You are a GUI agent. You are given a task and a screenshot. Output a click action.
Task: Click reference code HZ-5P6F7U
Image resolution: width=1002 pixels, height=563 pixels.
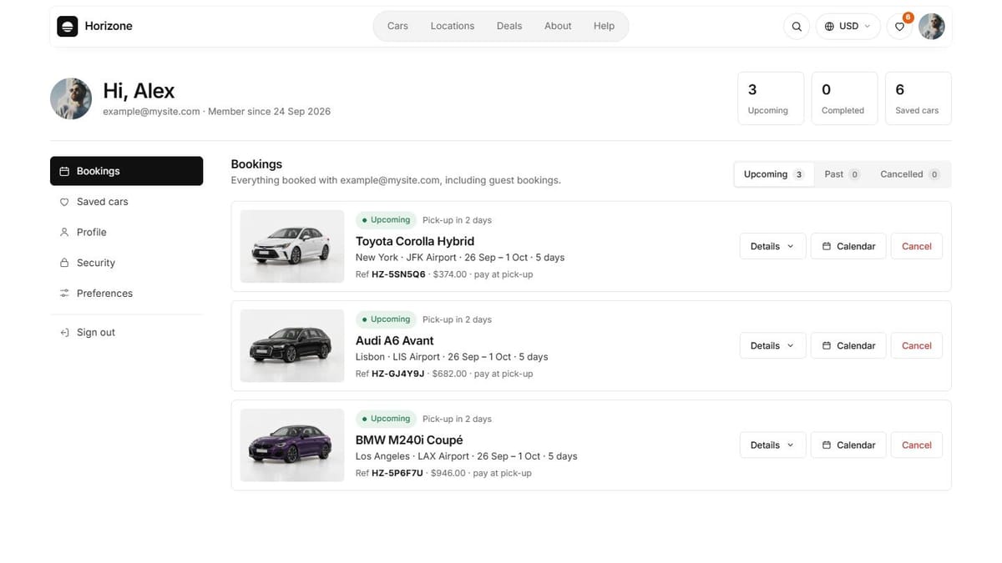[397, 473]
